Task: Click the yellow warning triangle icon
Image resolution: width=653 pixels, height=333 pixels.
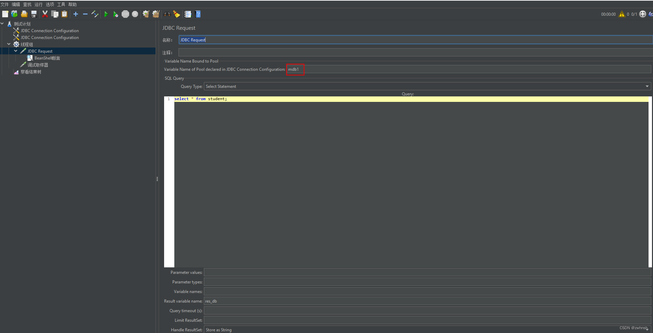Action: tap(621, 14)
